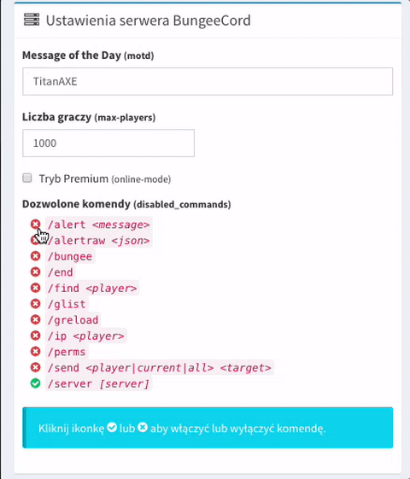Click the Ustawienia serwera BungeeCord heading
Image resolution: width=410 pixels, height=479 pixels.
pos(148,20)
